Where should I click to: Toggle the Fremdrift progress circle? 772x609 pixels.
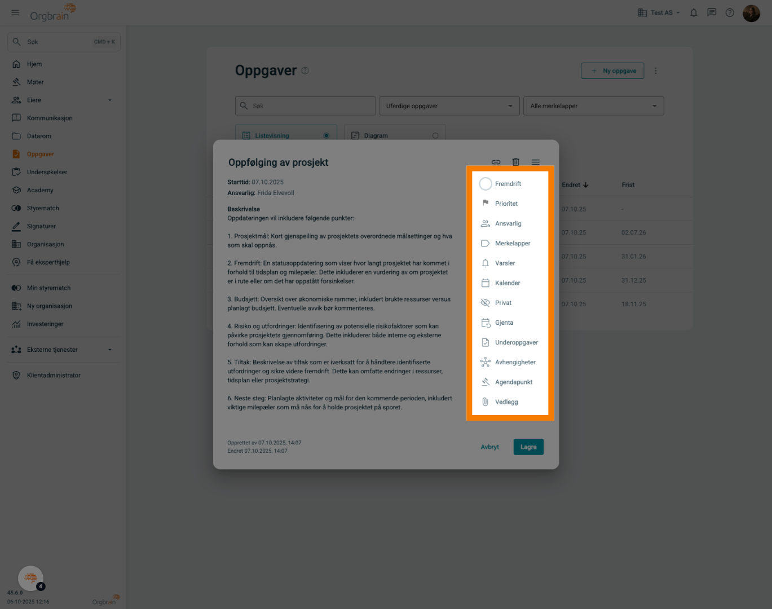click(x=485, y=184)
